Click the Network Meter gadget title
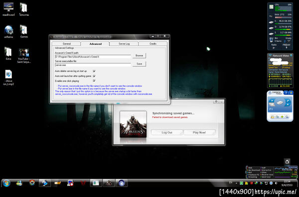The height and width of the screenshot is (197, 299). click(281, 56)
